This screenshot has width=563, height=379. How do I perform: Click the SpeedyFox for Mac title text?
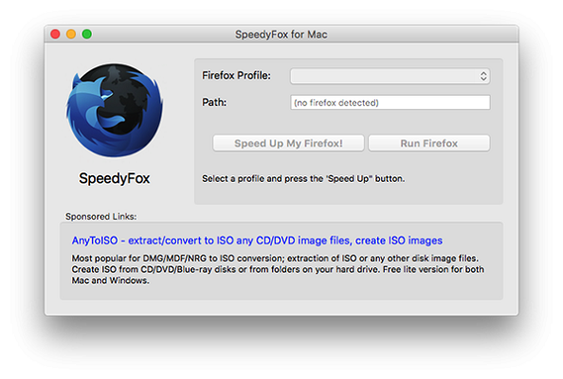281,34
